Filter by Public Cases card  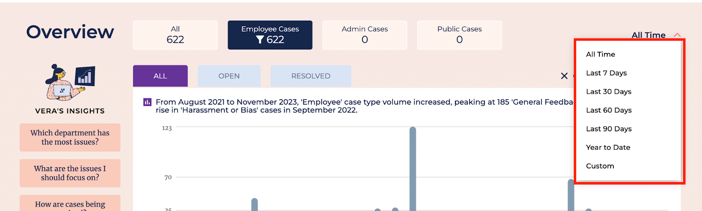tap(459, 35)
